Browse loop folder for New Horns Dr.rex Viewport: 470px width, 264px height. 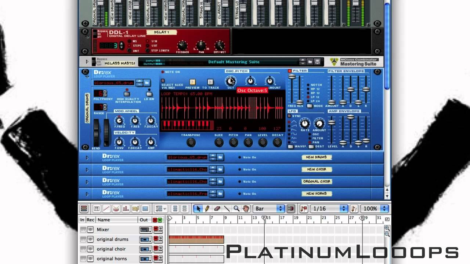point(220,194)
